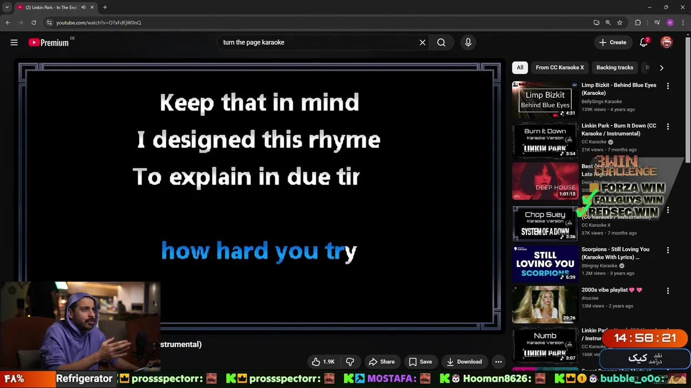
Task: Open options for 2000s vibe playlist
Action: 668,291
